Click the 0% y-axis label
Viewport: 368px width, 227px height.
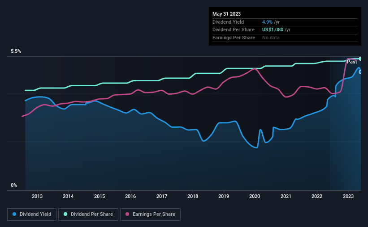click(14, 185)
